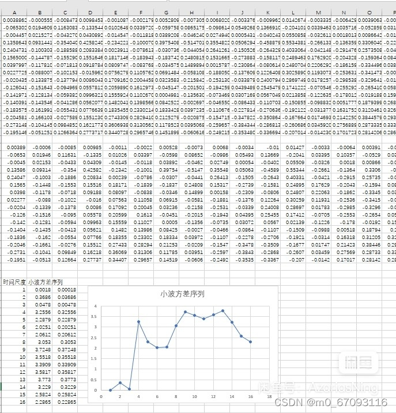This screenshot has width=396, height=413.
Task: Select cell 0.22063 in column M
Action: (x=318, y=192)
